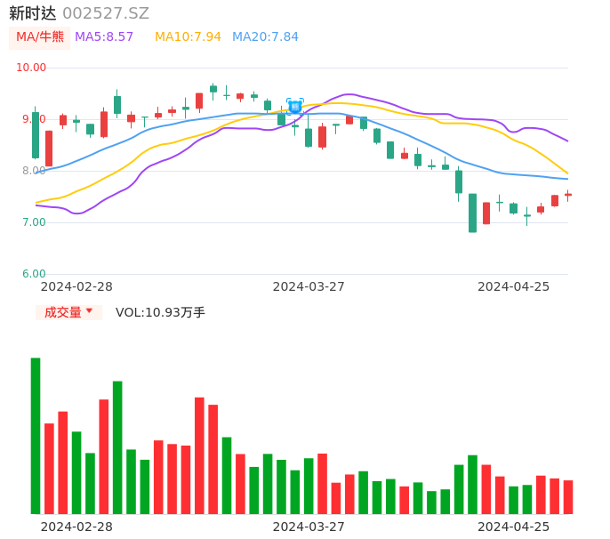The image size is (610, 539).
Task: Click the stock name 新时达
Action: tap(33, 13)
